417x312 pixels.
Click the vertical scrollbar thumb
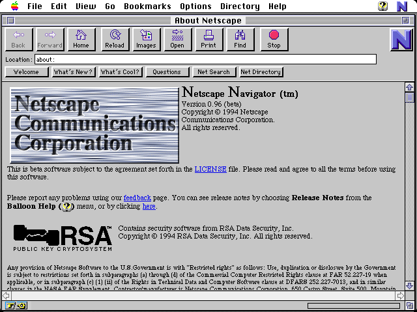point(409,97)
